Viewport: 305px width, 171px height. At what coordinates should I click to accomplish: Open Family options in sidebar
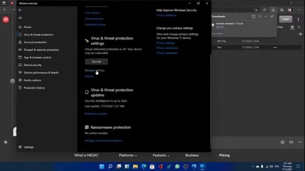(x=32, y=80)
